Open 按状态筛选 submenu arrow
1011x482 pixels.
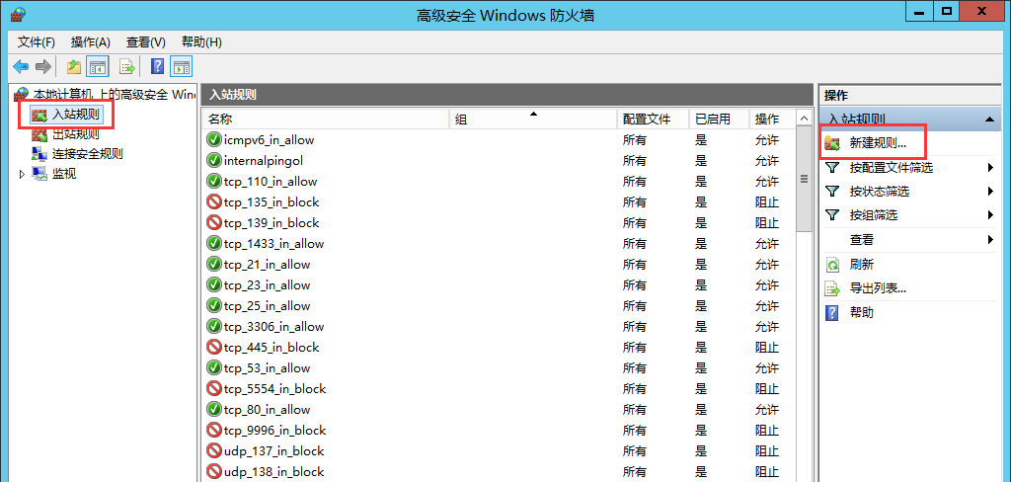(x=990, y=192)
